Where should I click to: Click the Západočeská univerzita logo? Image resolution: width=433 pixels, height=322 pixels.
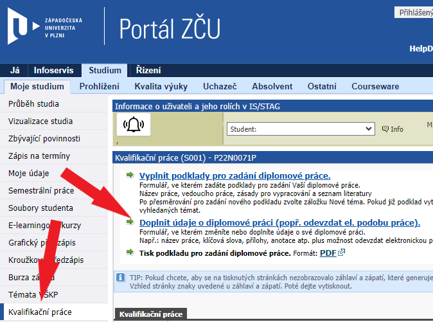[x=45, y=26]
